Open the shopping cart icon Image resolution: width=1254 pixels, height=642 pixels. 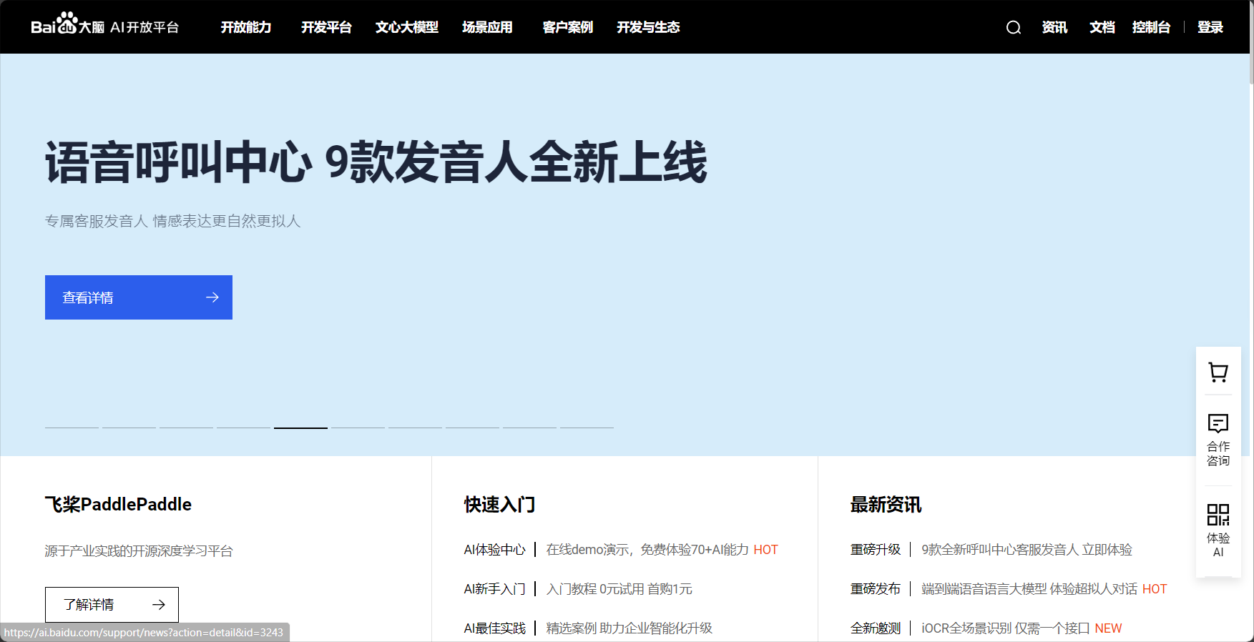tap(1218, 372)
